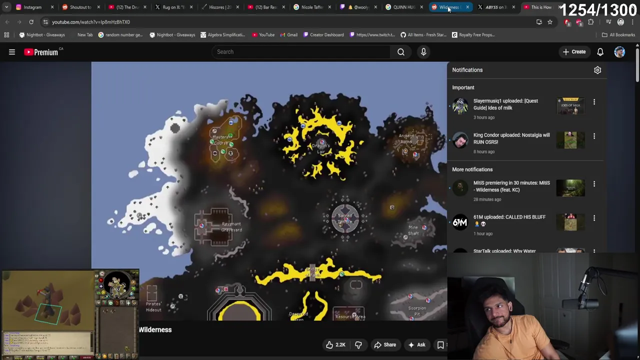Viewport: 640px width, 360px height.
Task: Open King Condor Nostalgia video thumbnail
Action: pyautogui.click(x=570, y=140)
